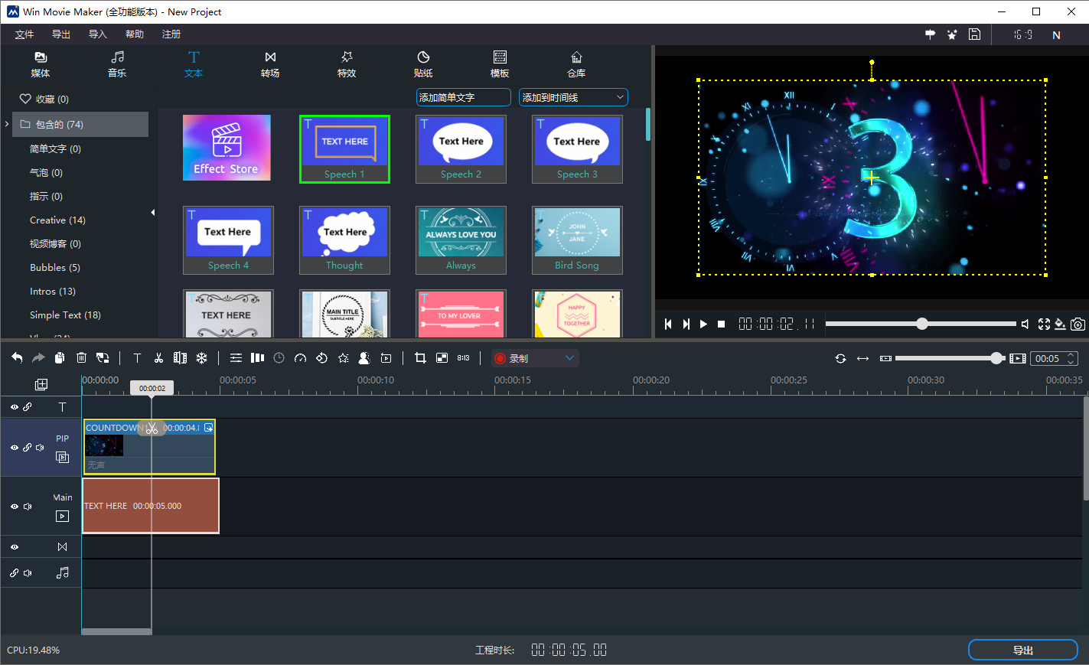
Task: Expand the 包含的 (74) tree category
Action: 7,124
